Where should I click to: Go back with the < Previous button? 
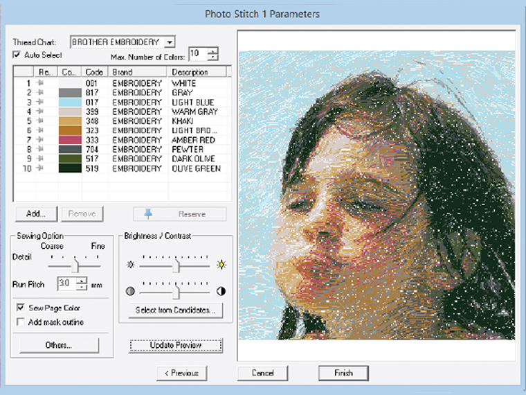pyautogui.click(x=181, y=373)
